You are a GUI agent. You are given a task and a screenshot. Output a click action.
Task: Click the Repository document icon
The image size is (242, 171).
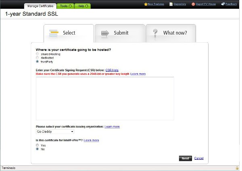(171, 4)
